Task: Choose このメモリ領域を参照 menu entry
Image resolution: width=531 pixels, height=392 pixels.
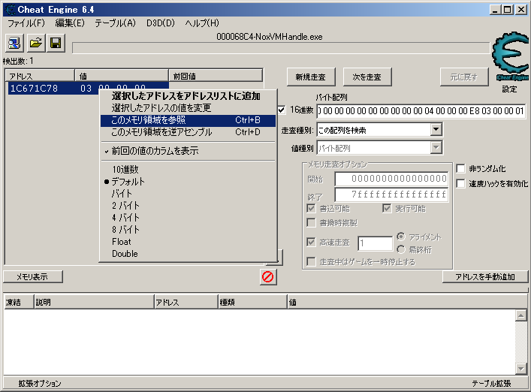Action: pos(188,120)
